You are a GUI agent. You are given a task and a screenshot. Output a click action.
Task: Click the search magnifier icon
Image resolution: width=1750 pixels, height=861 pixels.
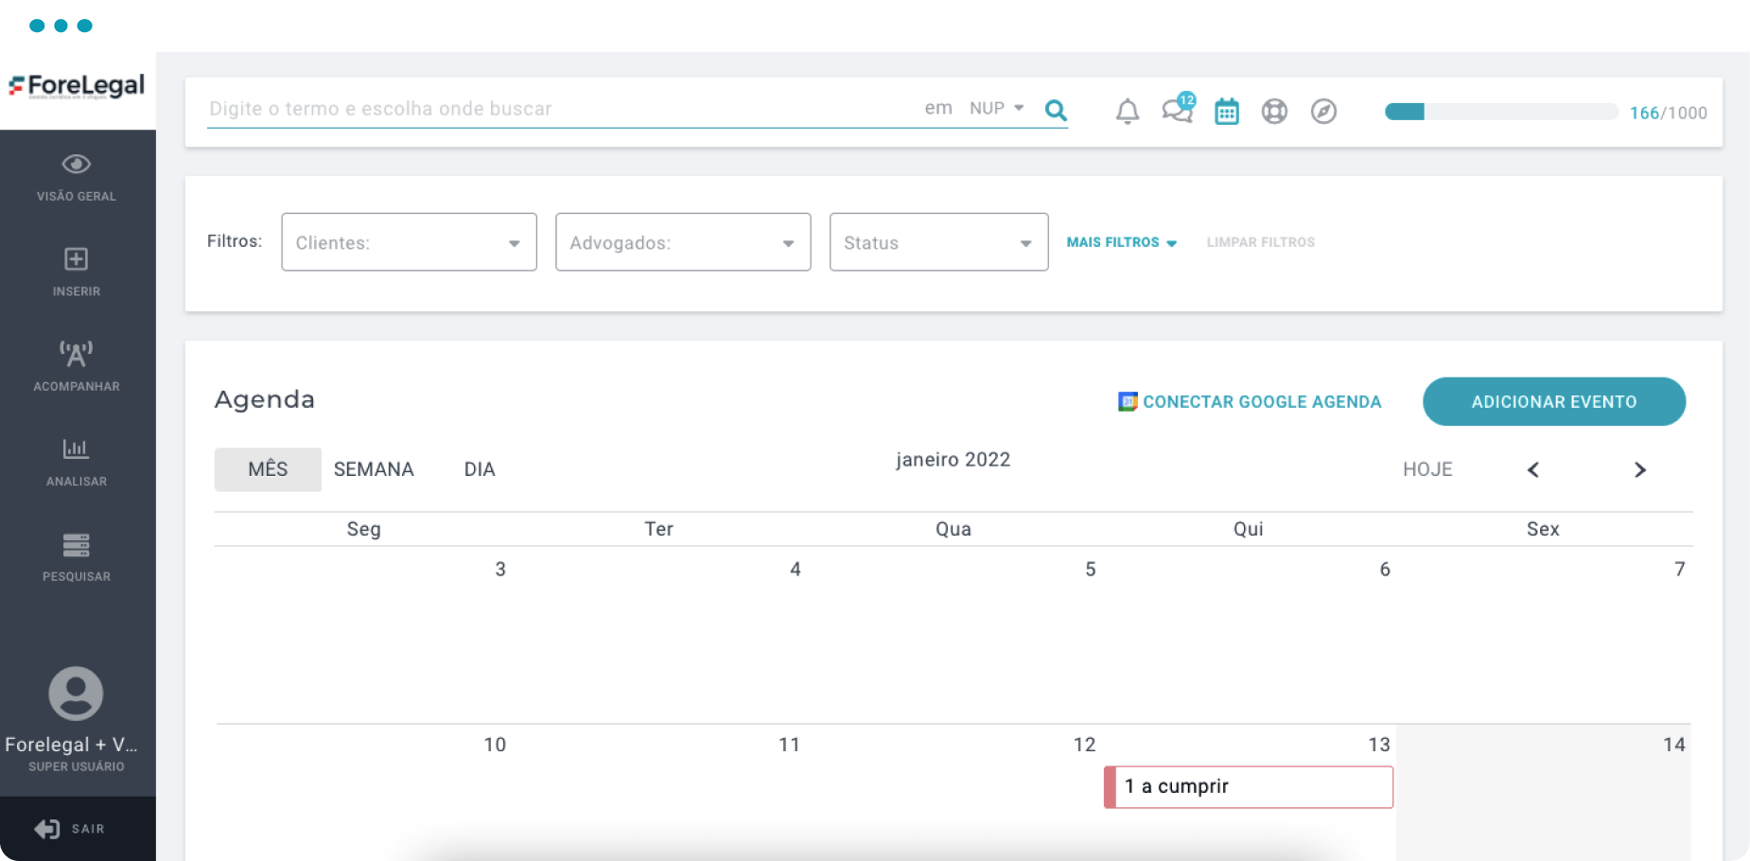1056,111
